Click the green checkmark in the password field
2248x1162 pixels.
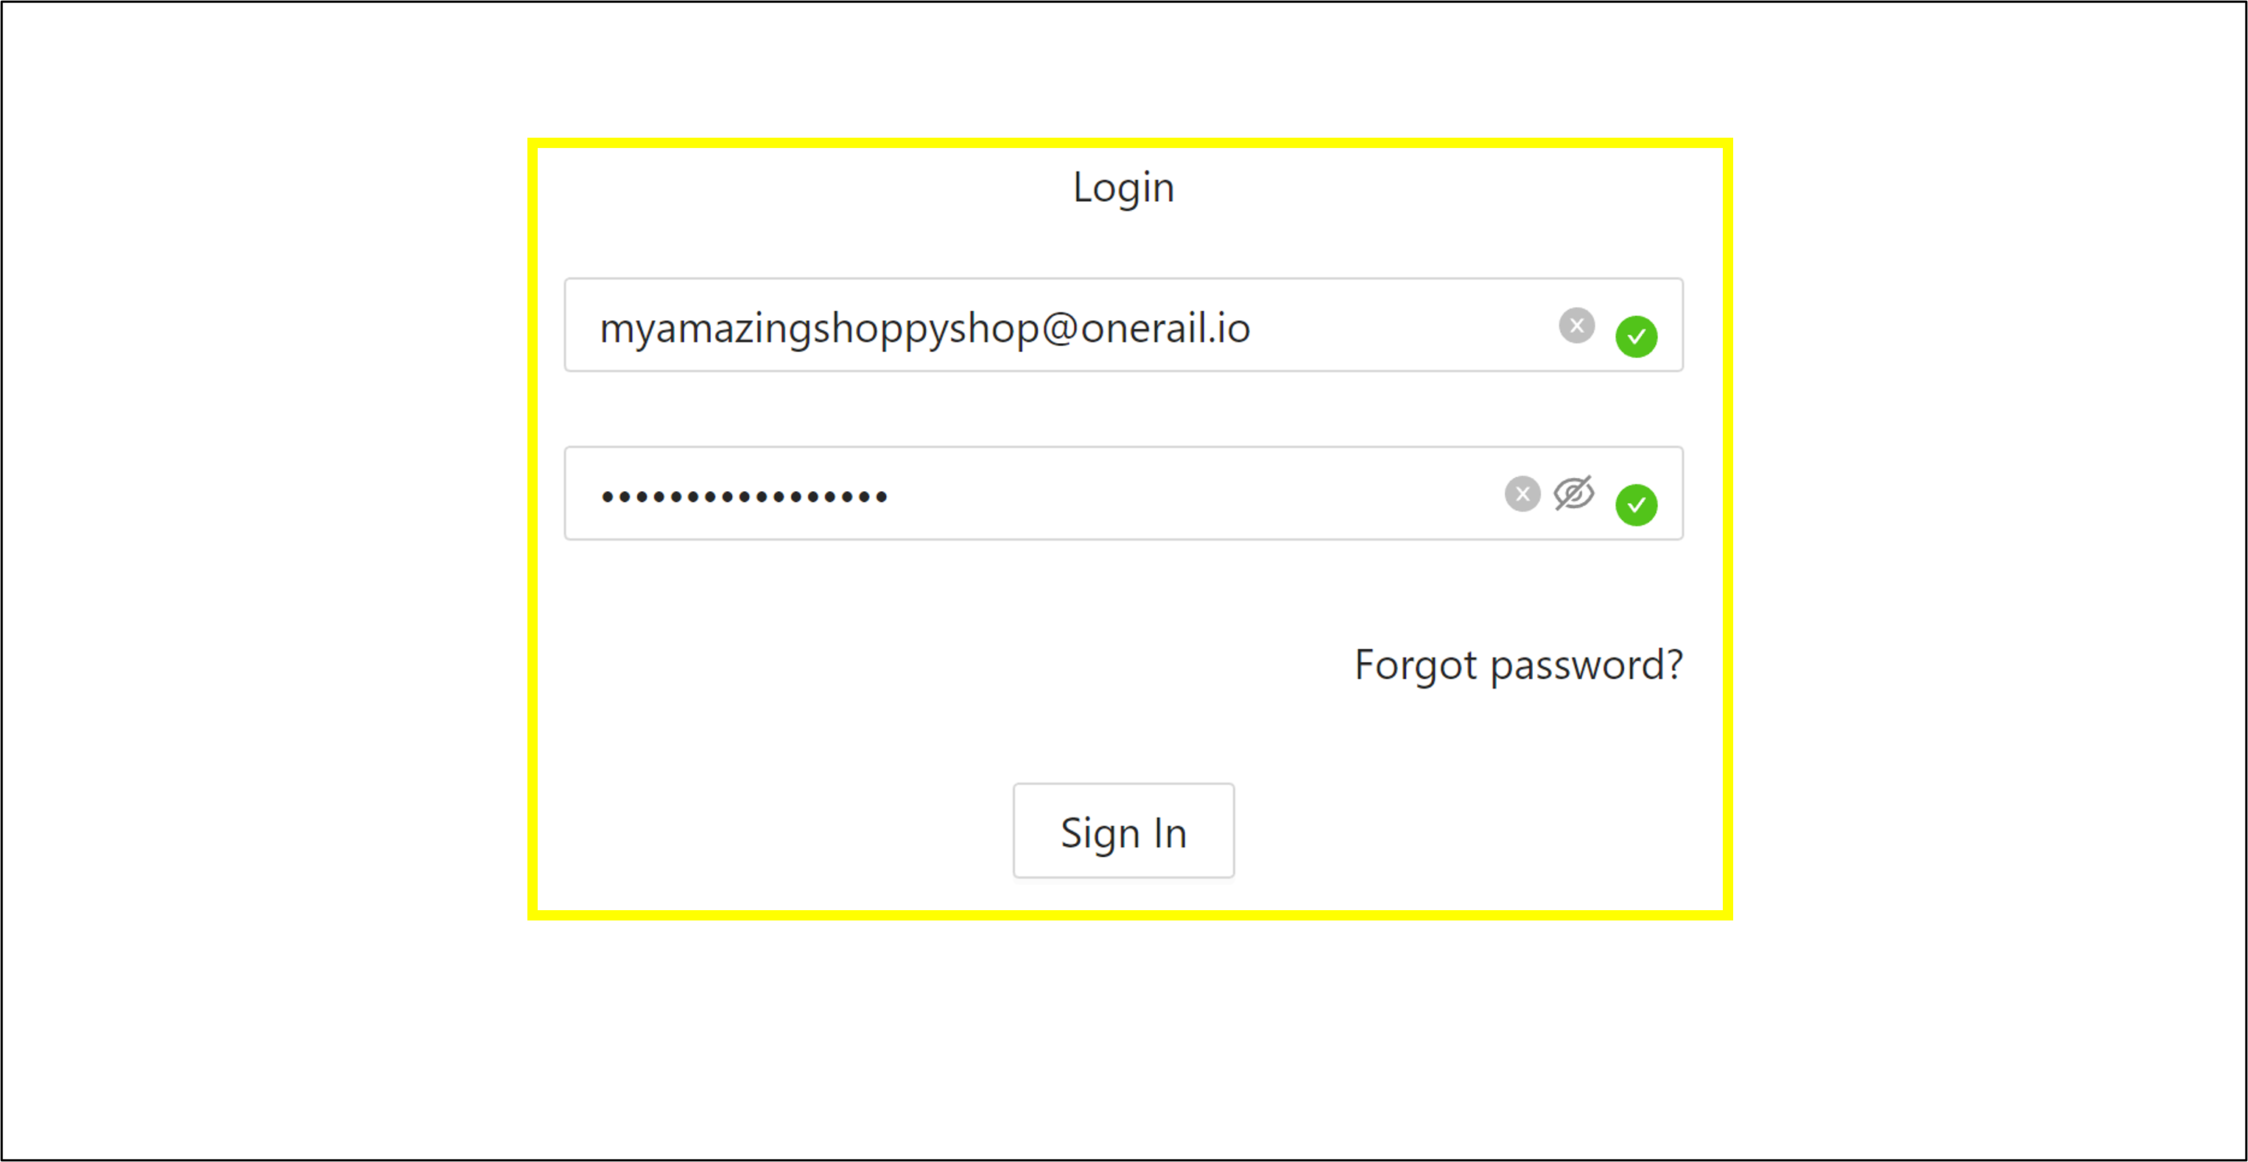1635,504
